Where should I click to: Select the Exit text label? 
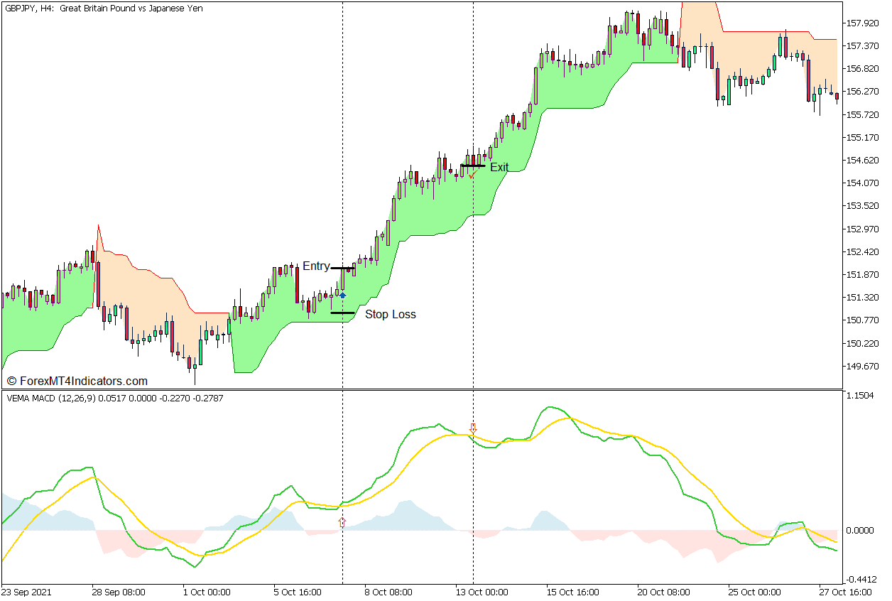[x=499, y=167]
